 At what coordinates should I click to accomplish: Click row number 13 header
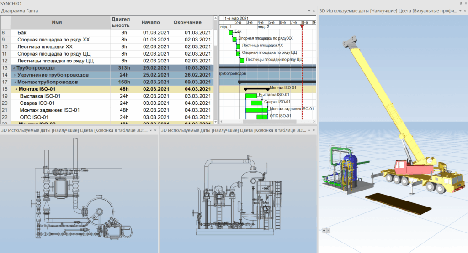coord(5,68)
